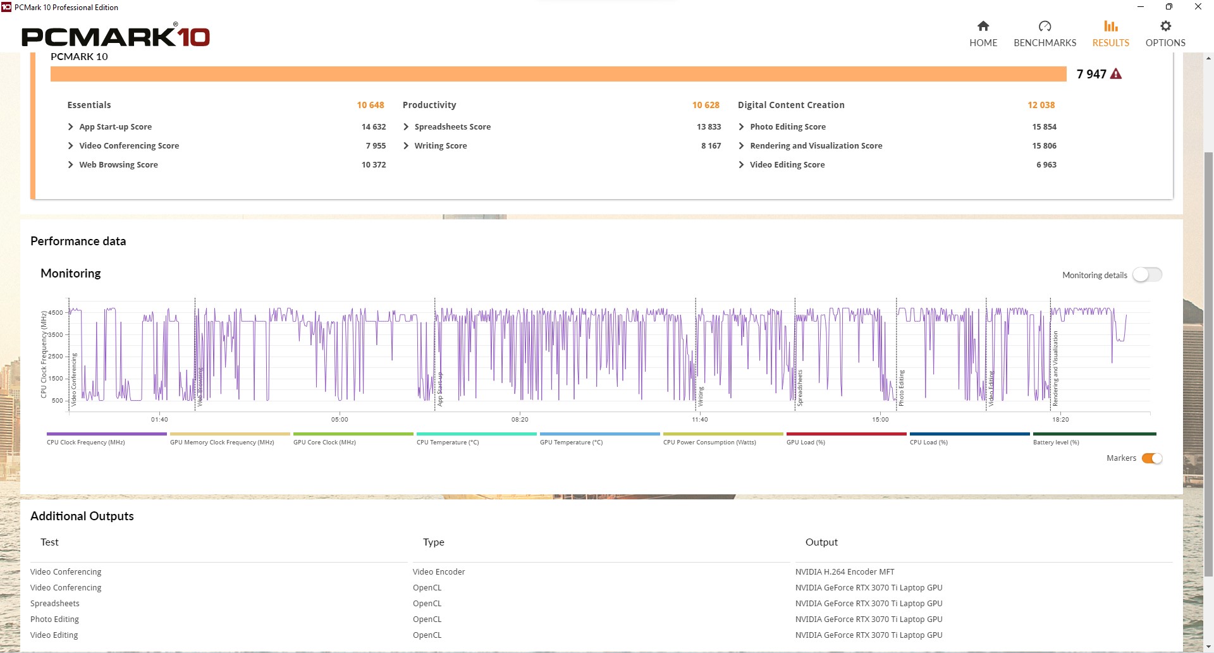Expand the Photo Editing Score row
Image resolution: width=1214 pixels, height=653 pixels.
coord(741,127)
